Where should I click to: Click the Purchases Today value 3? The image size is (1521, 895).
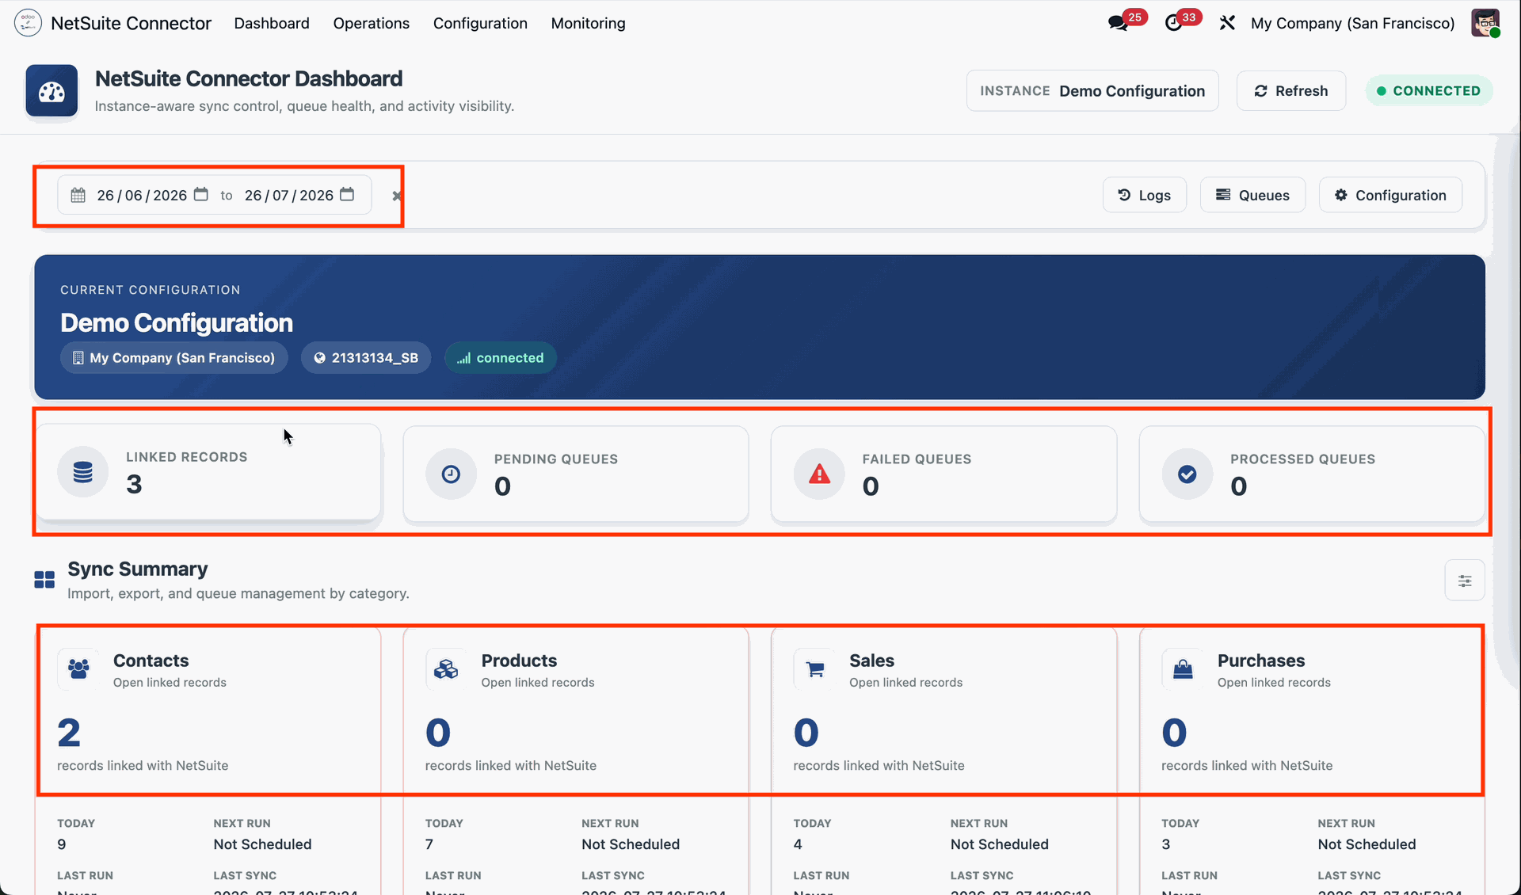point(1166,844)
